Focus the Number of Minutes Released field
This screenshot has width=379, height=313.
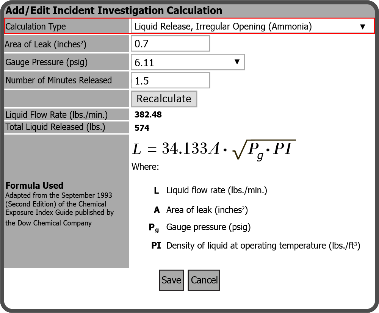click(170, 80)
